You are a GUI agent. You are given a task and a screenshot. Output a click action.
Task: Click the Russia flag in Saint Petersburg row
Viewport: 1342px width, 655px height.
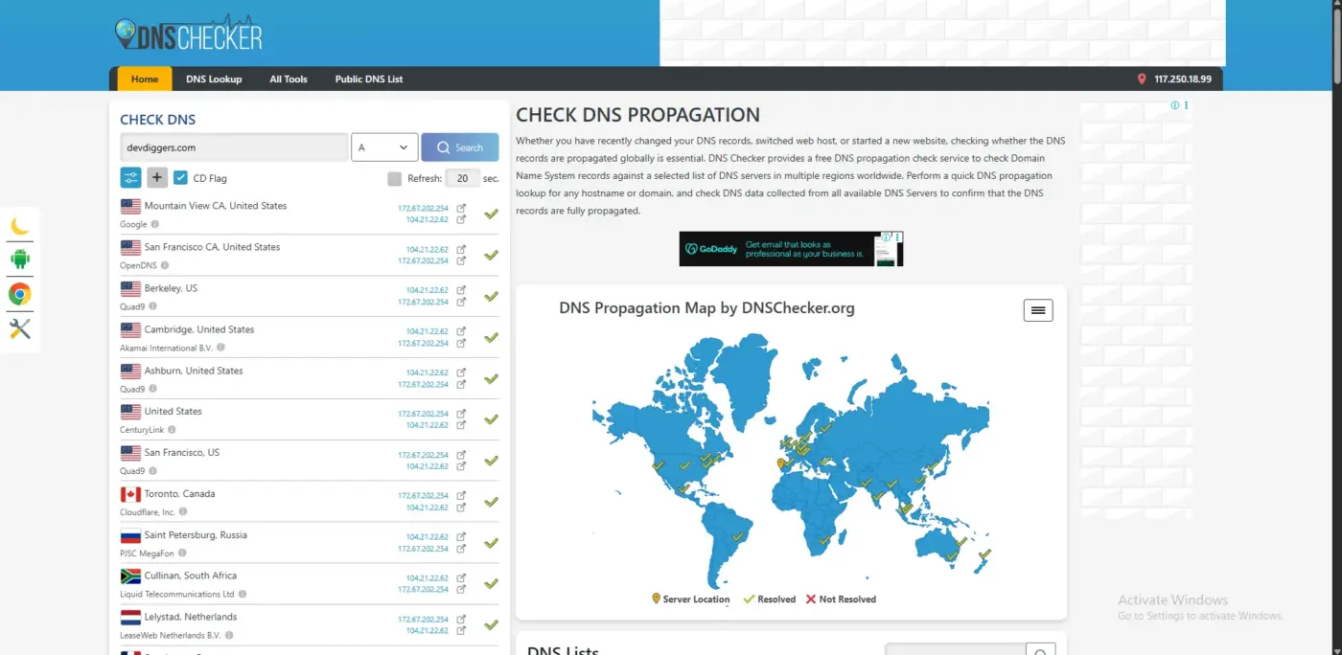coord(130,535)
